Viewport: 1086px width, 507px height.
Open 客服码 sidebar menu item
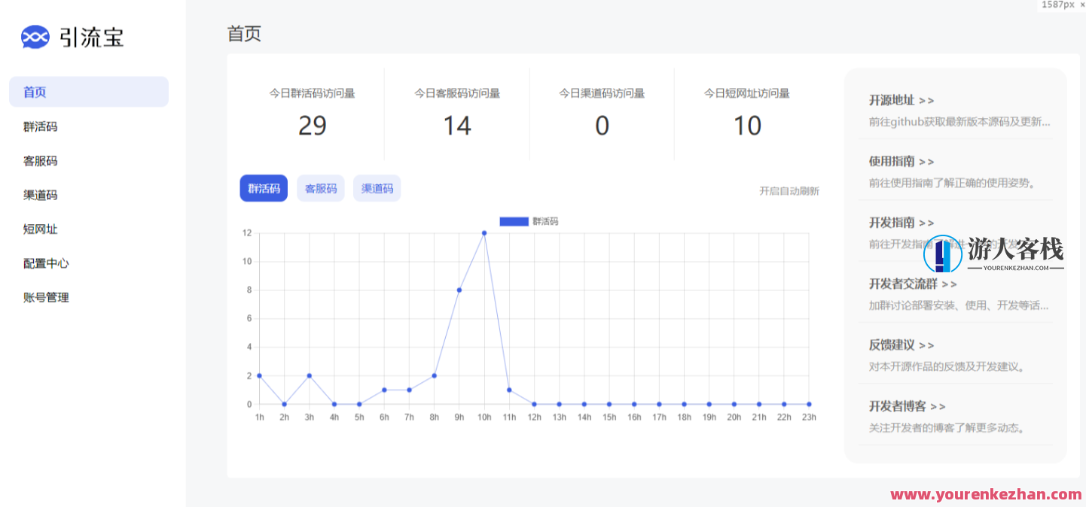point(41,161)
